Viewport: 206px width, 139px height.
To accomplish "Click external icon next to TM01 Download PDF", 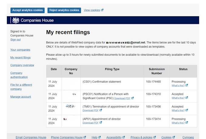I will tap(101, 110).
